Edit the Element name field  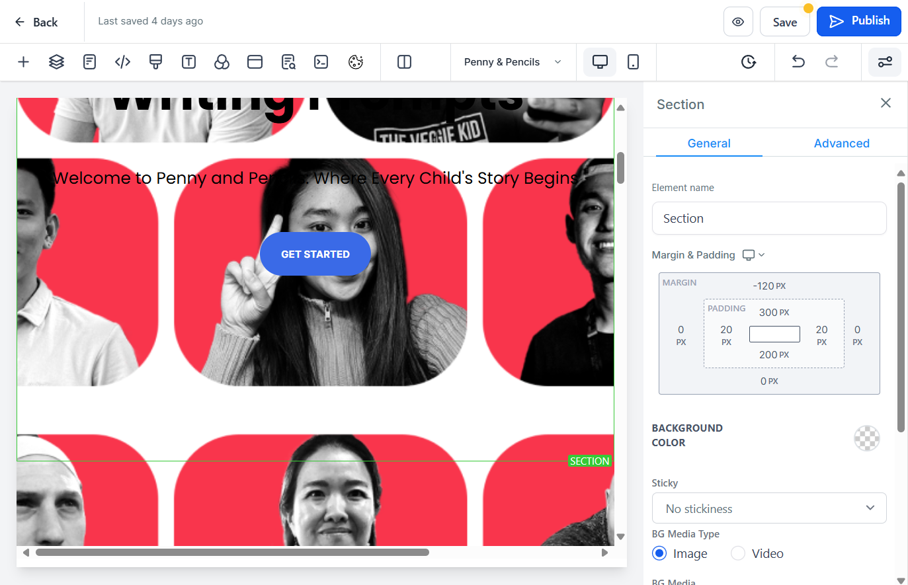click(769, 218)
